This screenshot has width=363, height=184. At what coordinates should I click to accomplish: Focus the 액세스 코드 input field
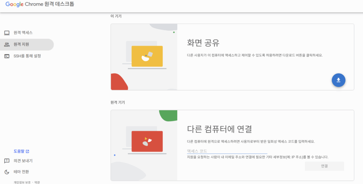point(227,151)
